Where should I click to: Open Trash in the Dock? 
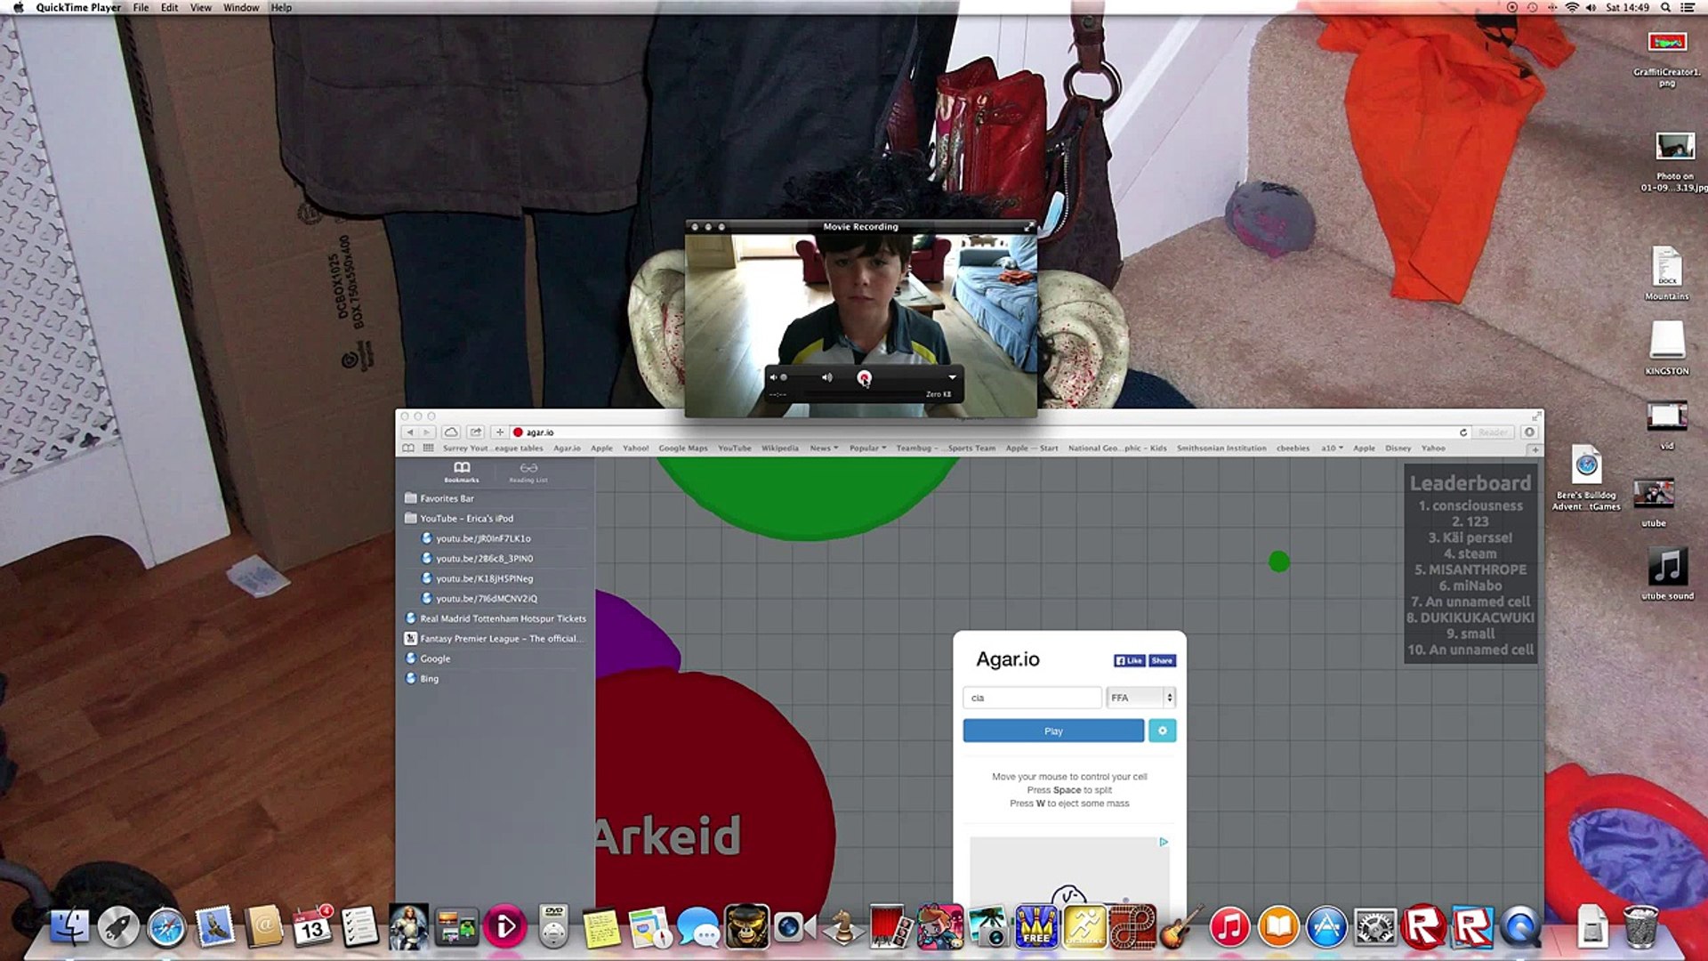(x=1640, y=927)
